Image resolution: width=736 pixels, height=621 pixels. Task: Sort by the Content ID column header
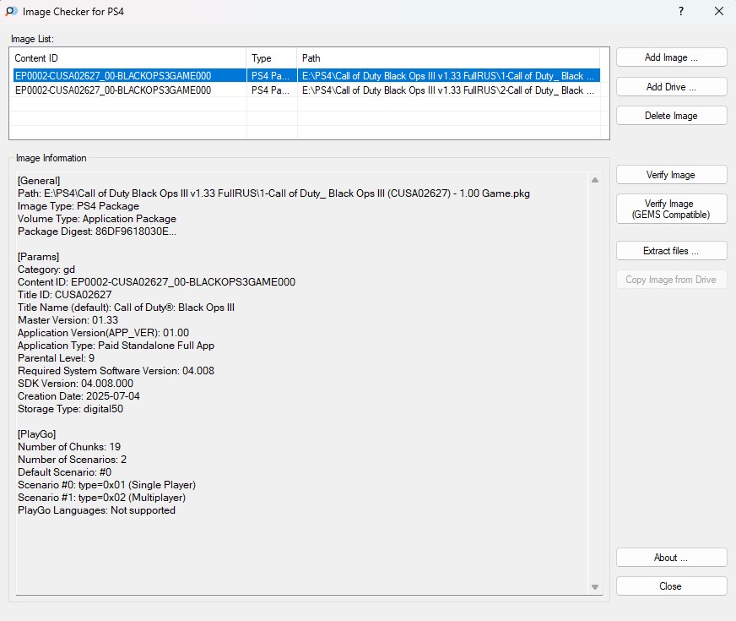pyautogui.click(x=127, y=58)
